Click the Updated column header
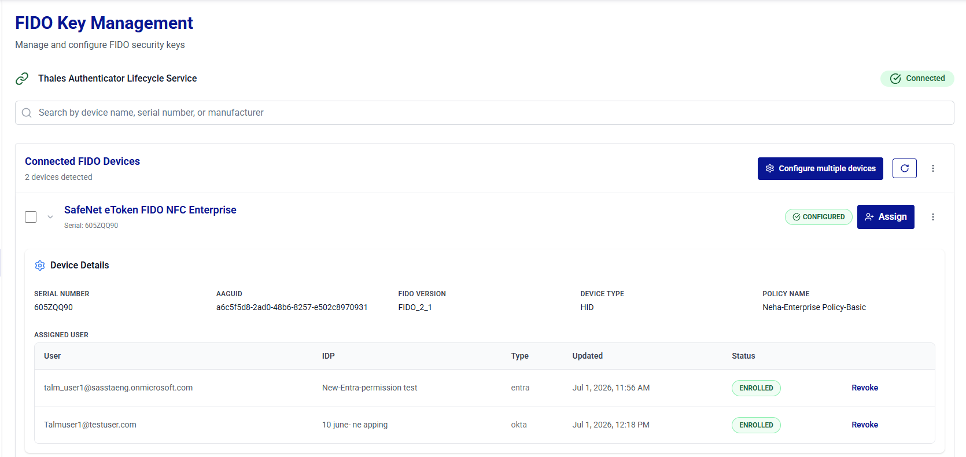This screenshot has width=966, height=457. click(587, 356)
